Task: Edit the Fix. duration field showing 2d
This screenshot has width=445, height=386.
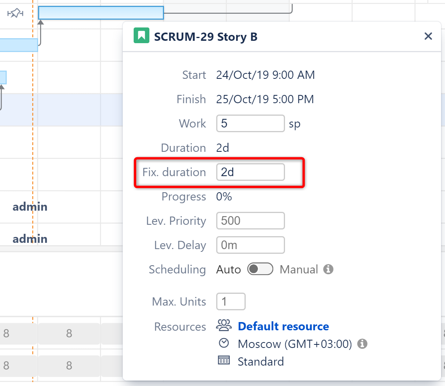Action: coord(250,172)
